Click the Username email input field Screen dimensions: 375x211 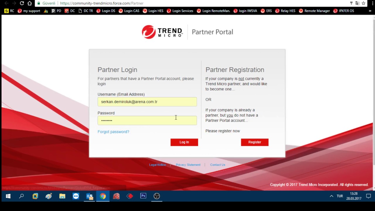click(147, 102)
